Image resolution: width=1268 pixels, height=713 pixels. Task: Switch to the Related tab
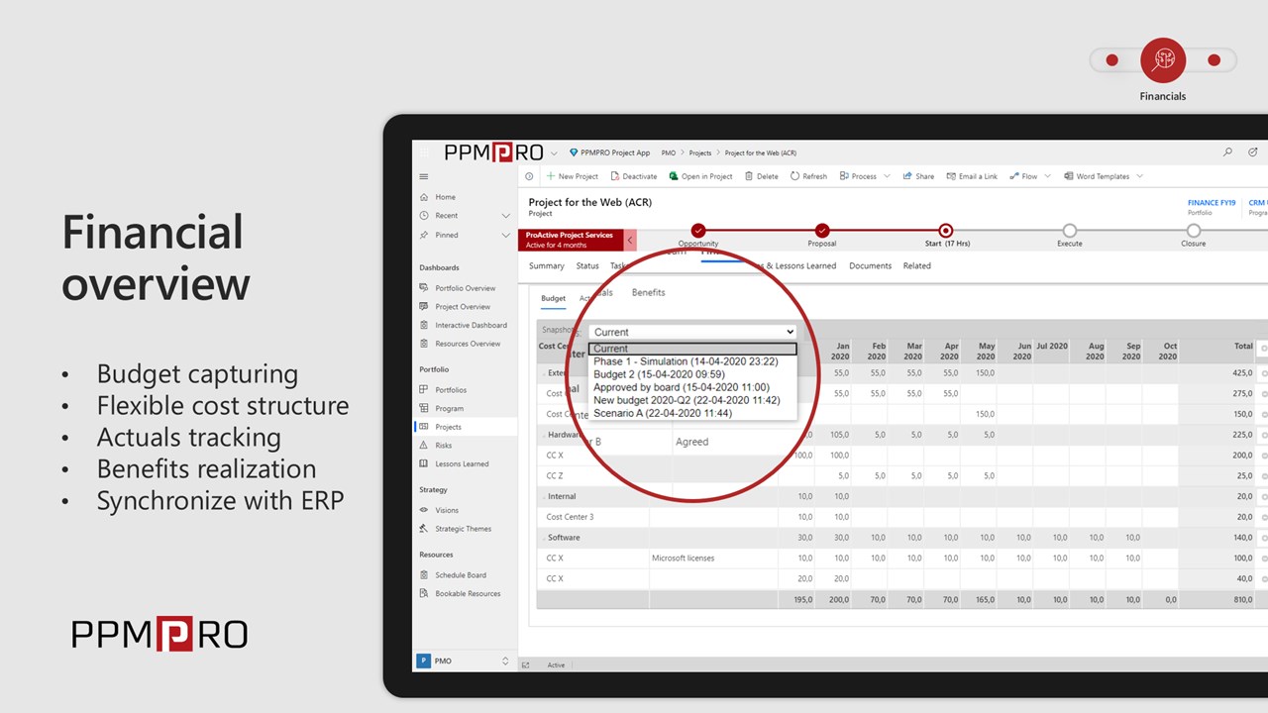click(x=916, y=265)
